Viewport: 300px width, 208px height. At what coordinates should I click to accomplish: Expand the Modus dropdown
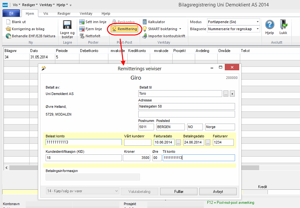click(x=258, y=22)
